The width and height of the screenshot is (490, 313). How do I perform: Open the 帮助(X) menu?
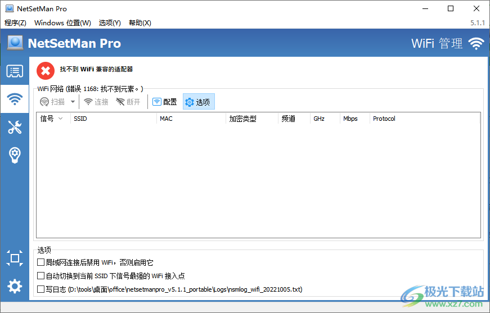(x=140, y=23)
